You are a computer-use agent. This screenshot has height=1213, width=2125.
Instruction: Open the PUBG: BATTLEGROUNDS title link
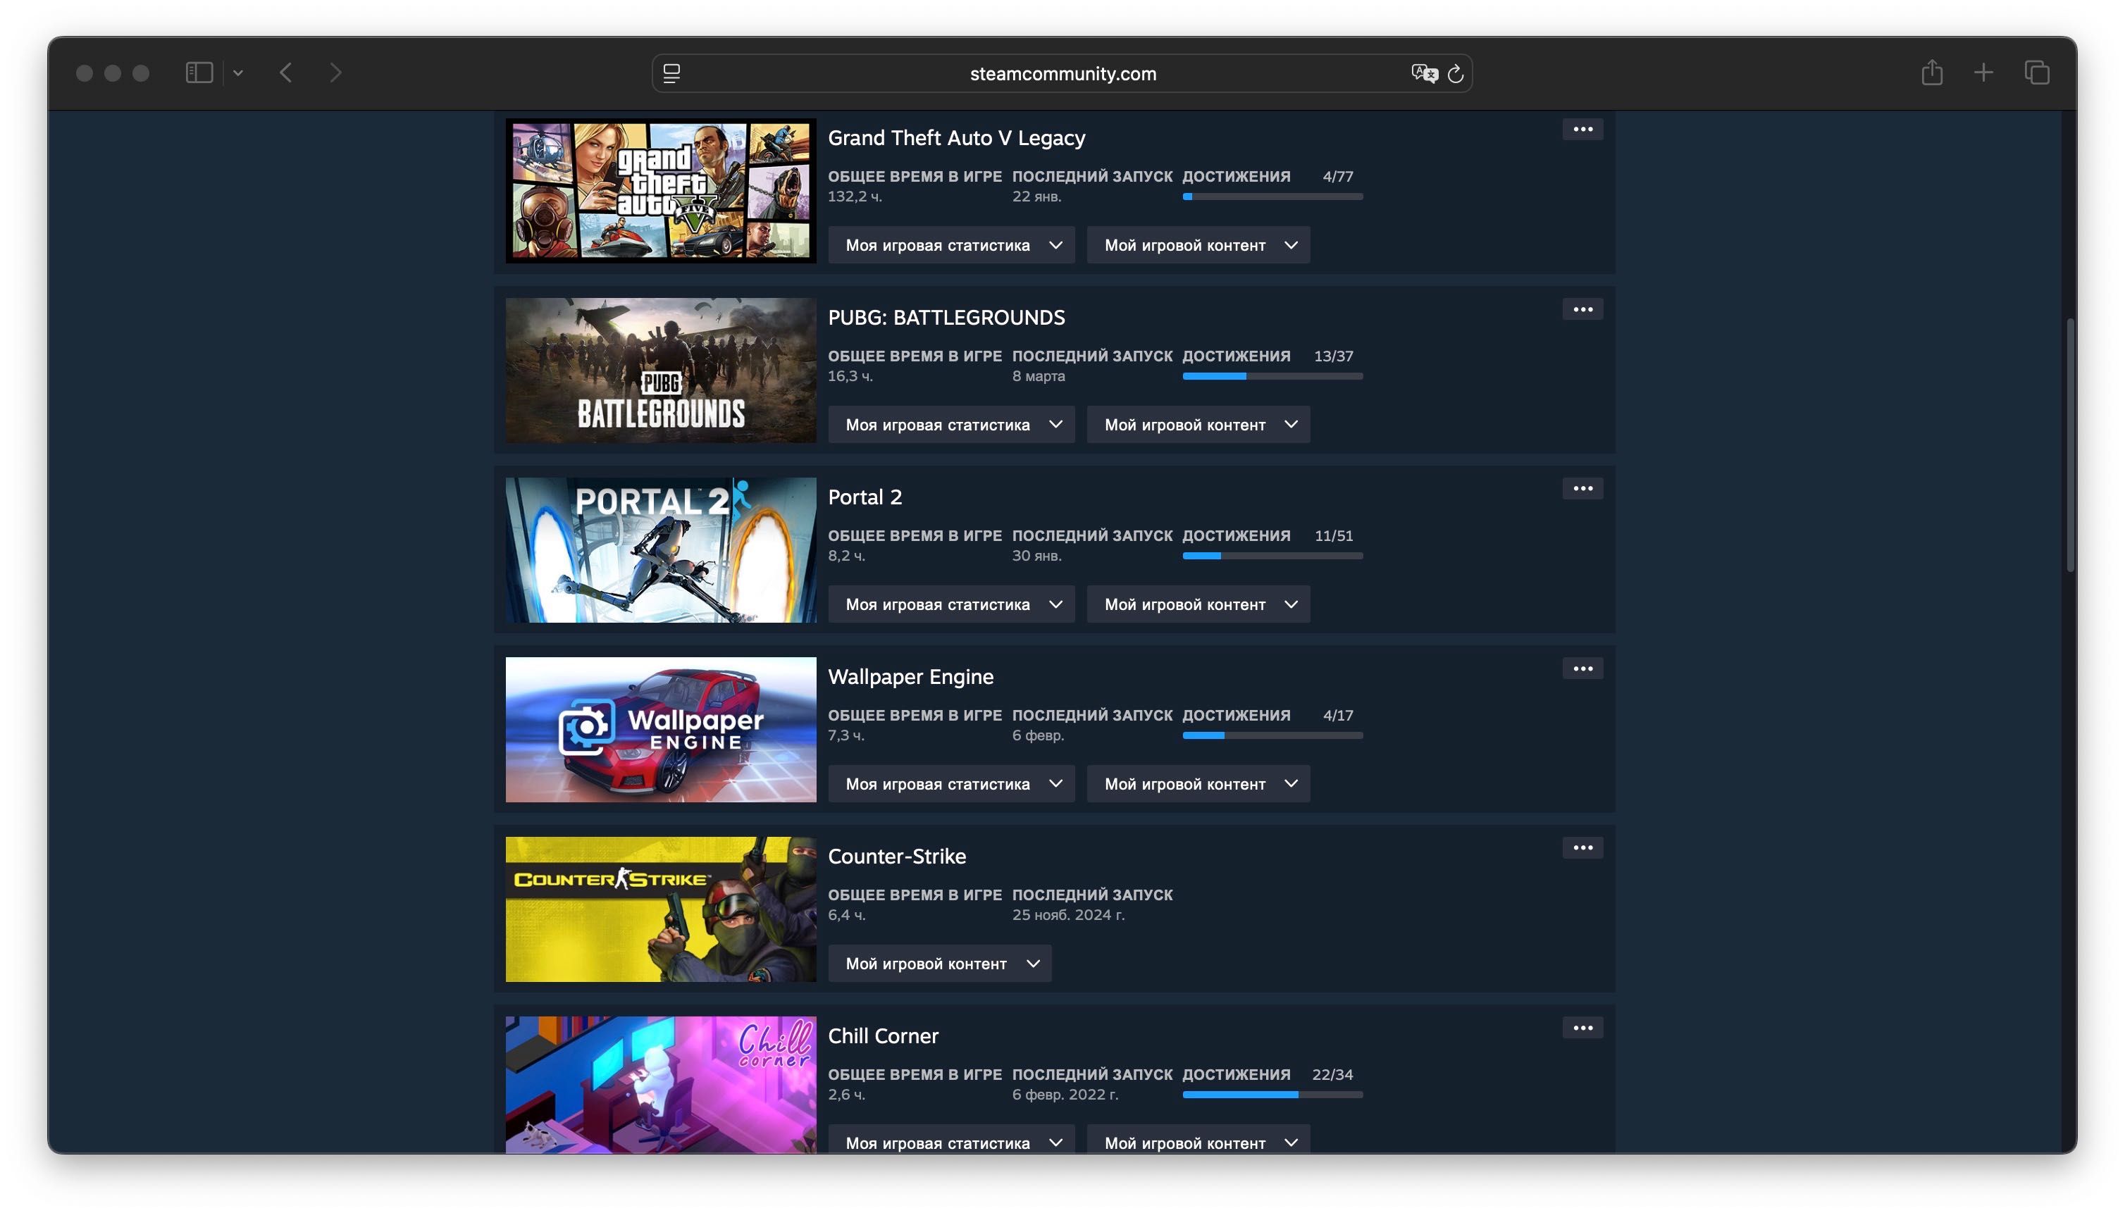coord(946,318)
